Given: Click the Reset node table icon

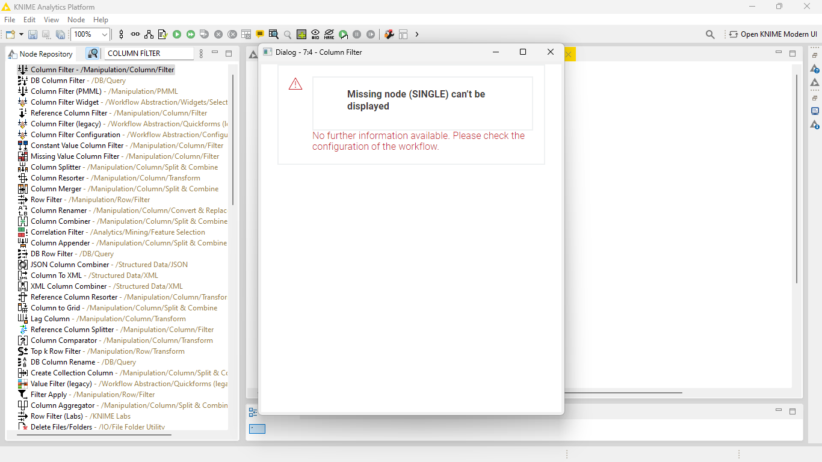Looking at the screenshot, I should 246,34.
